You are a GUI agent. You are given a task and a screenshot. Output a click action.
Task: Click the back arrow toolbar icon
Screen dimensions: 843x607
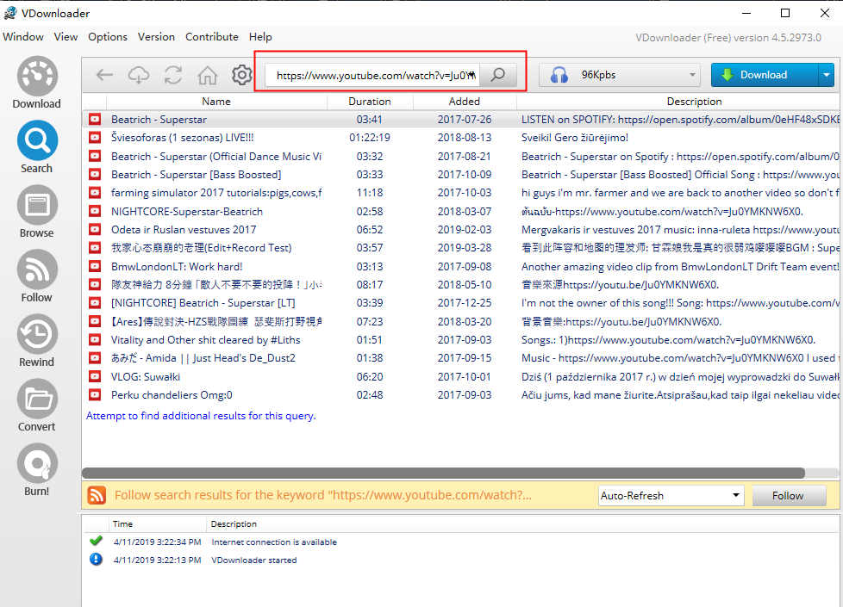[x=104, y=75]
